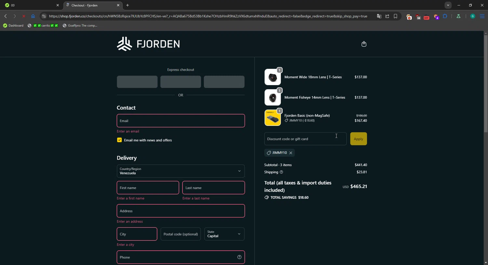Click the Fjorden logo

148,44
